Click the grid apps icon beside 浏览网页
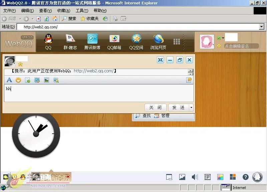267x192 pixels. click(177, 41)
